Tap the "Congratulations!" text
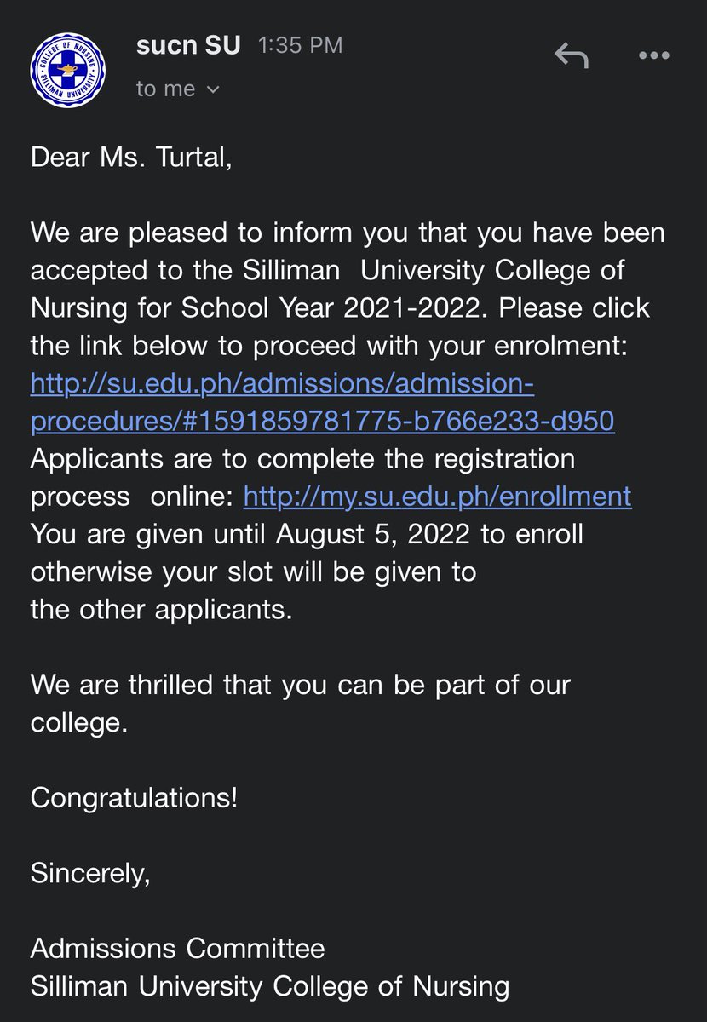This screenshot has width=707, height=1022. point(135,799)
